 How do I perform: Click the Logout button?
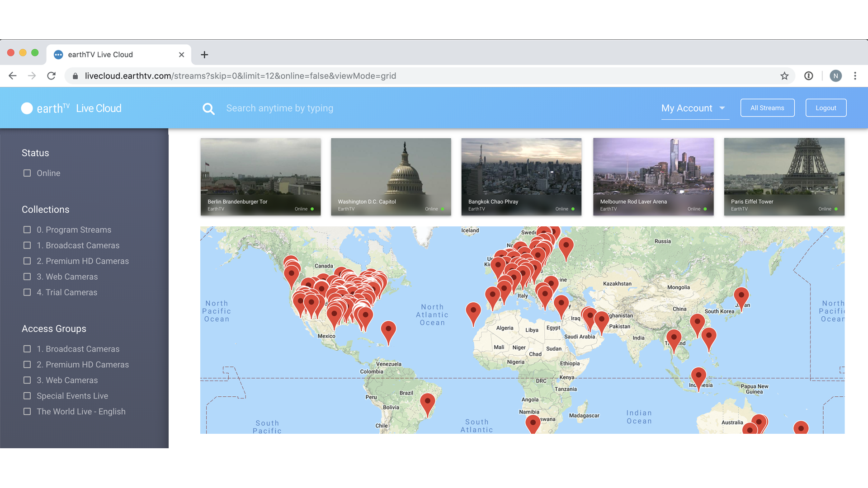[826, 108]
